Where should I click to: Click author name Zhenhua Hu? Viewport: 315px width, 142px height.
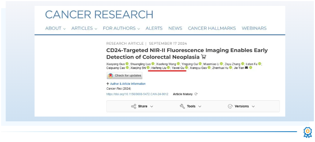click(220, 68)
